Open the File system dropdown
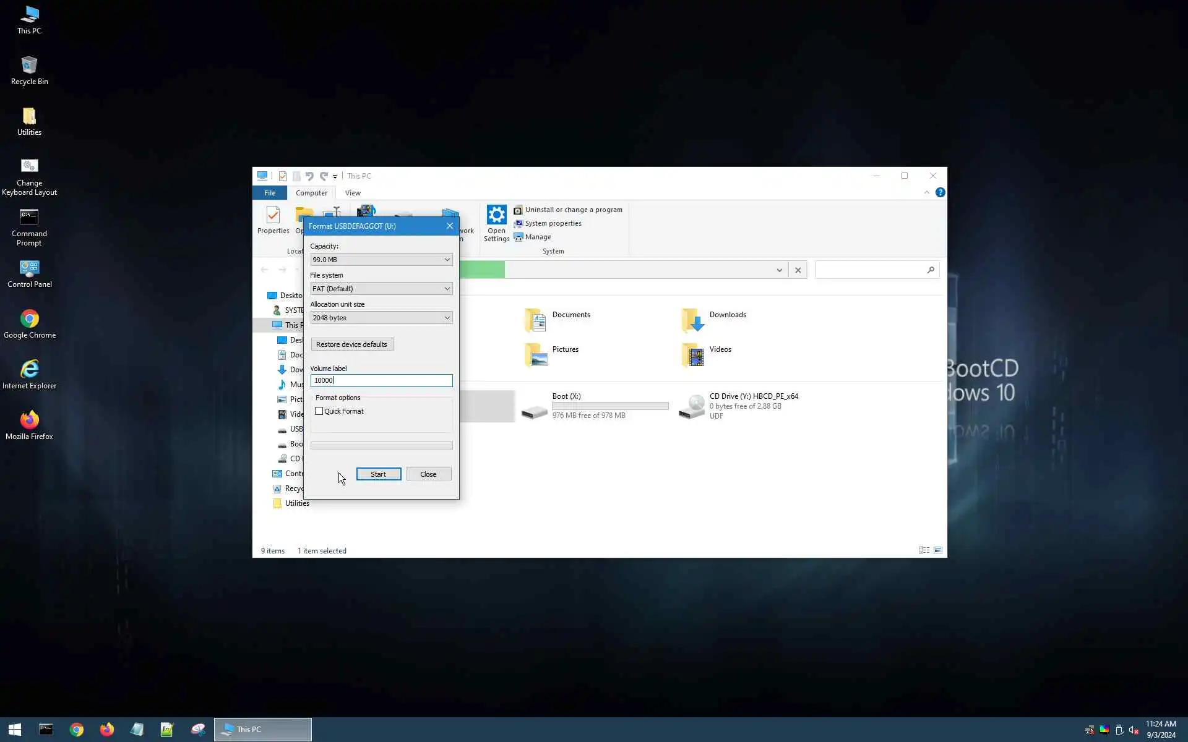 pos(381,289)
